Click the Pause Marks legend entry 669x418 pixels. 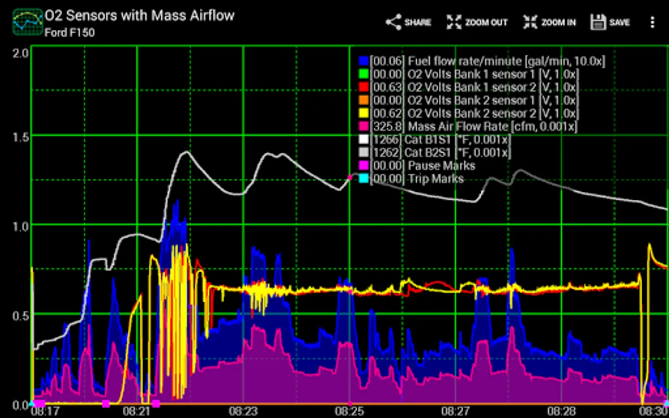tap(417, 166)
